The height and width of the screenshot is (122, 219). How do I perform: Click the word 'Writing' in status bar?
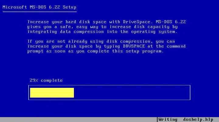coord(168,120)
